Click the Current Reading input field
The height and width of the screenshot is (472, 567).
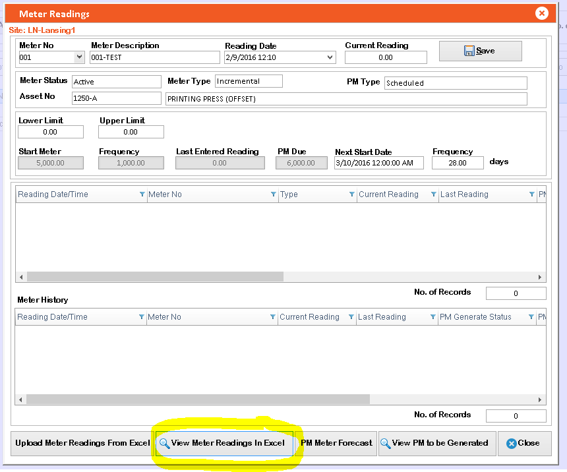(x=386, y=57)
